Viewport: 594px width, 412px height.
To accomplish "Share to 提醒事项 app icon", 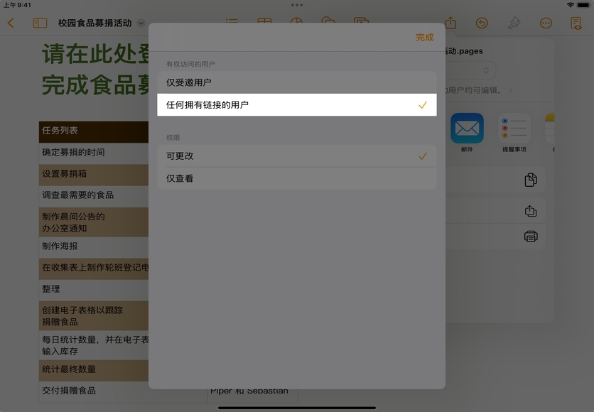I will pyautogui.click(x=514, y=129).
